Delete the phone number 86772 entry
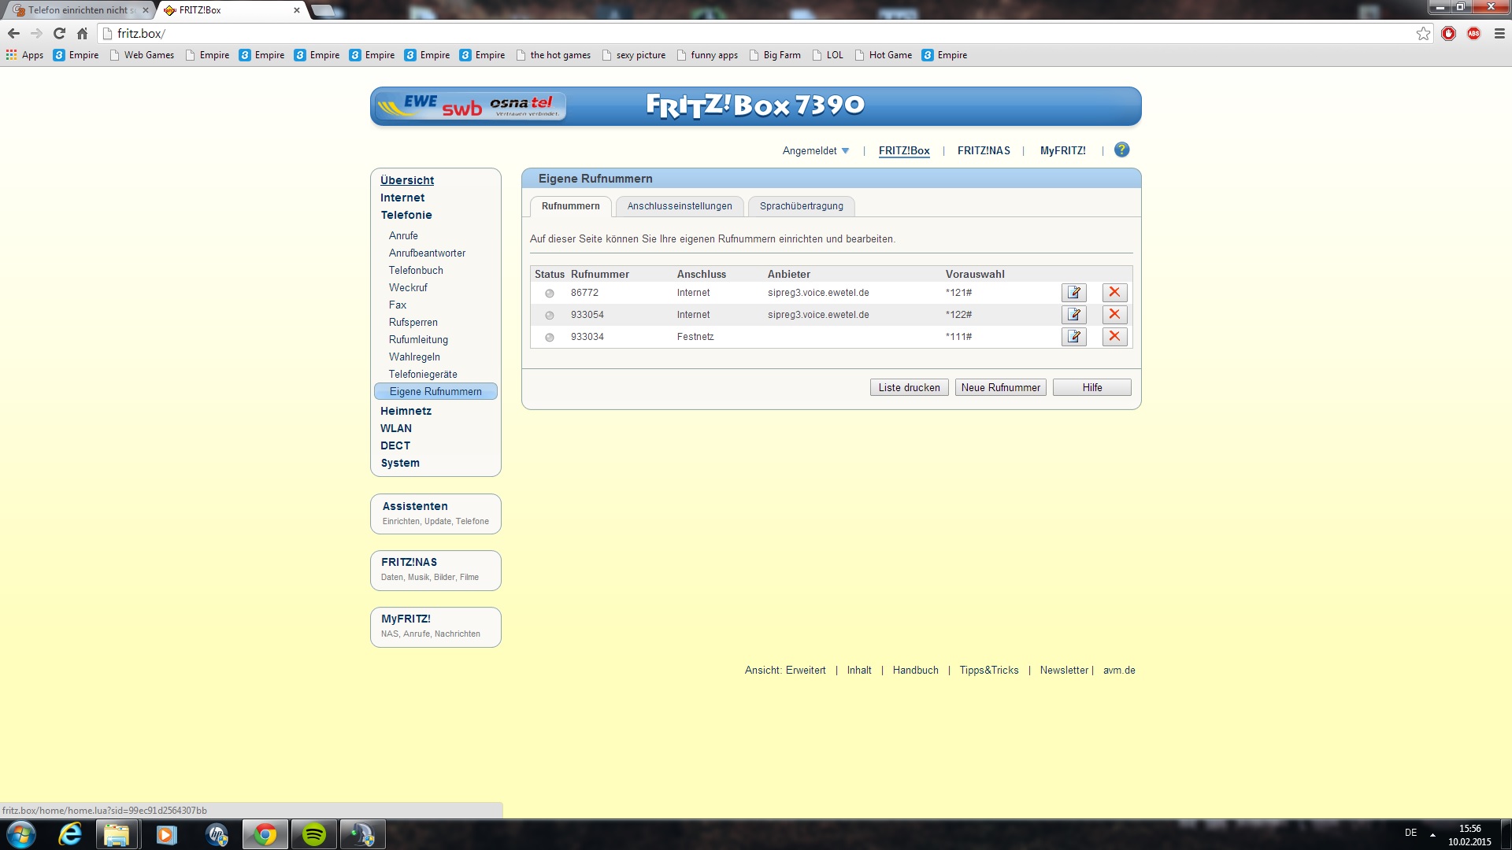This screenshot has height=850, width=1512. (x=1114, y=293)
